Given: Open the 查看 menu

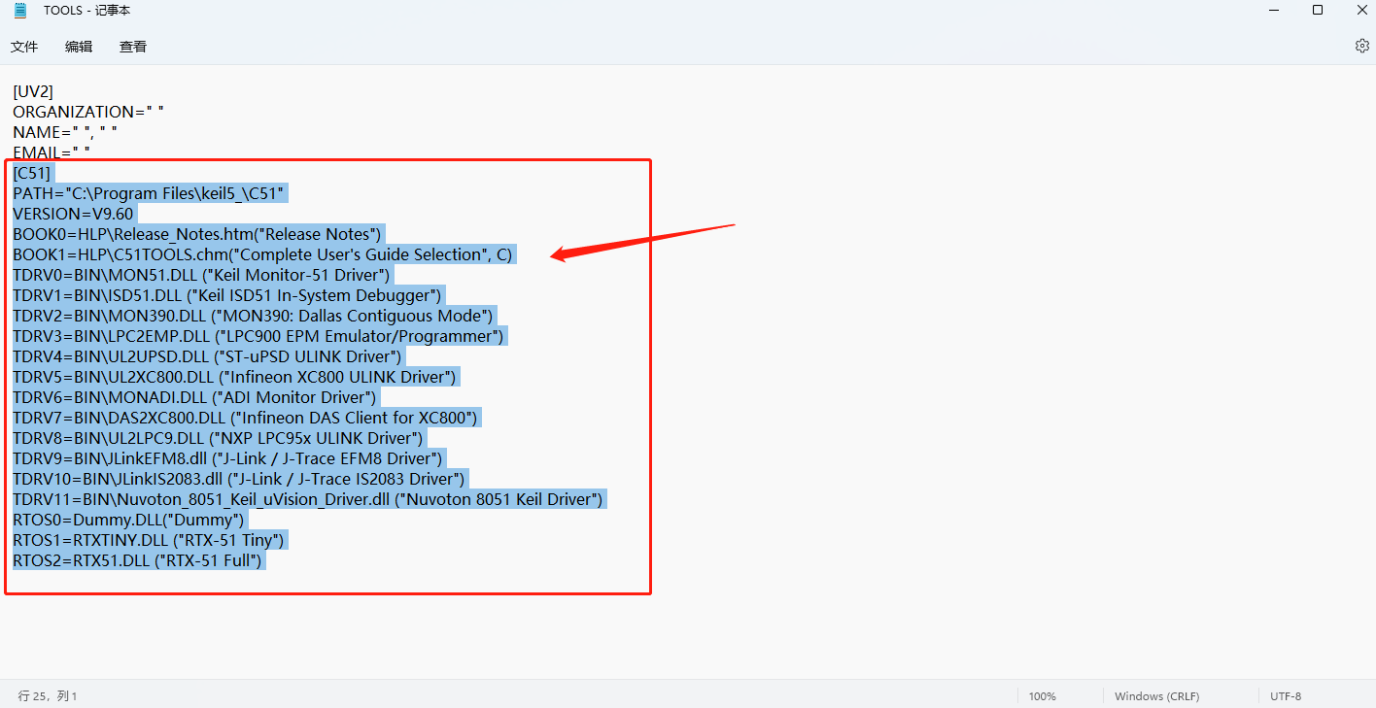Looking at the screenshot, I should coord(133,47).
